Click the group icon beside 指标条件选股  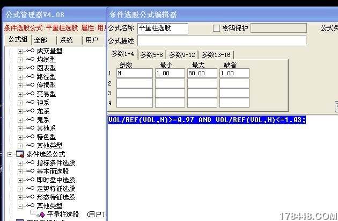(x=30, y=162)
